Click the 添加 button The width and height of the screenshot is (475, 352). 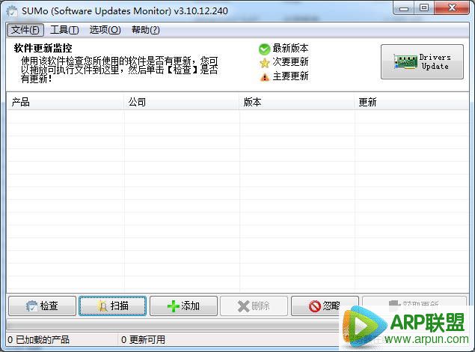pyautogui.click(x=183, y=306)
